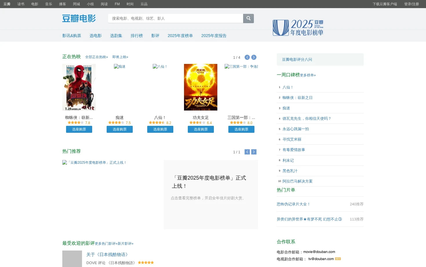Select 选剧集 tab
Image resolution: width=426 pixels, height=267 pixels.
coord(116,36)
